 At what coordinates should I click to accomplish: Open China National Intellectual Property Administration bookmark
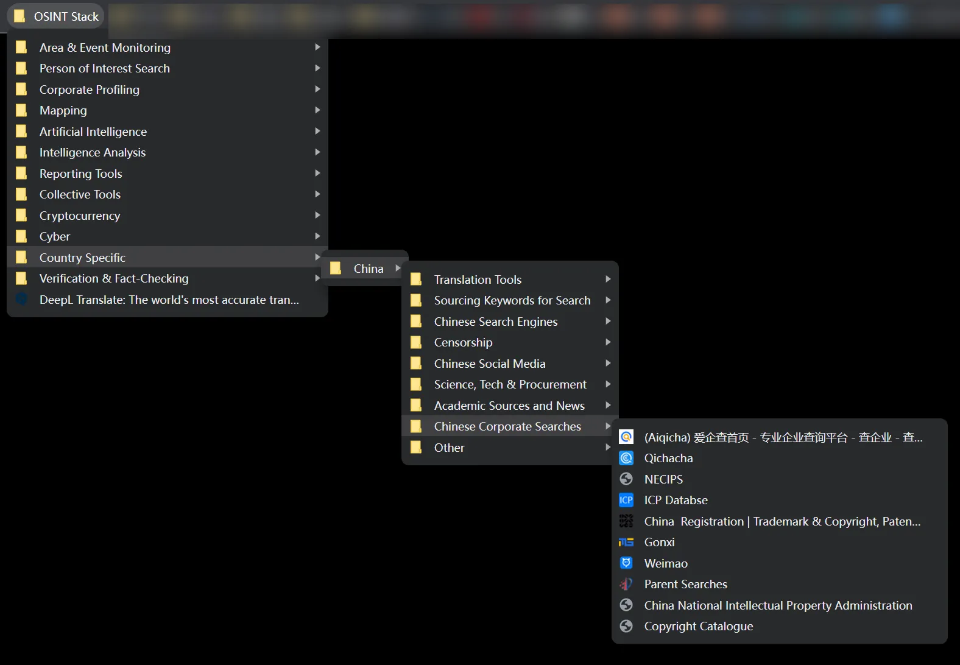pos(779,605)
